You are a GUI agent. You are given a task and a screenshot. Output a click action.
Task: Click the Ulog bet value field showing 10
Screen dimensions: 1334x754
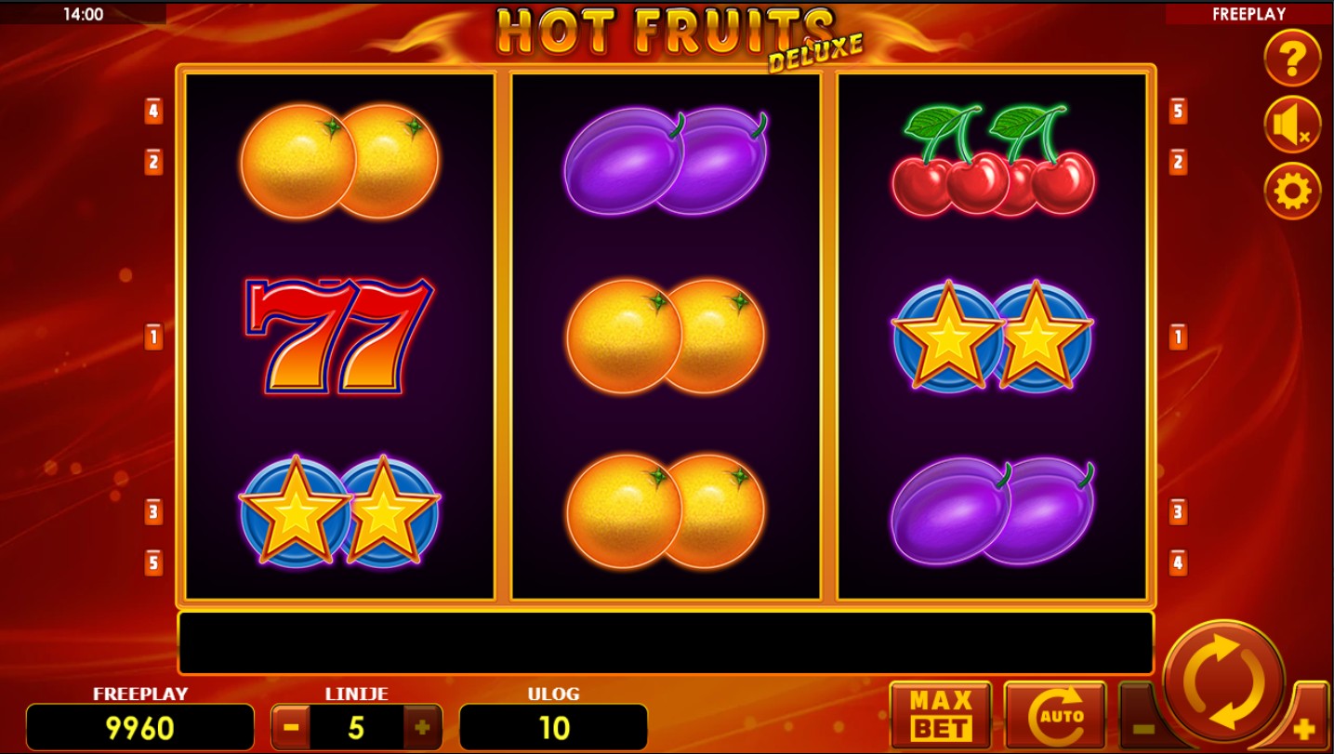[x=554, y=727]
